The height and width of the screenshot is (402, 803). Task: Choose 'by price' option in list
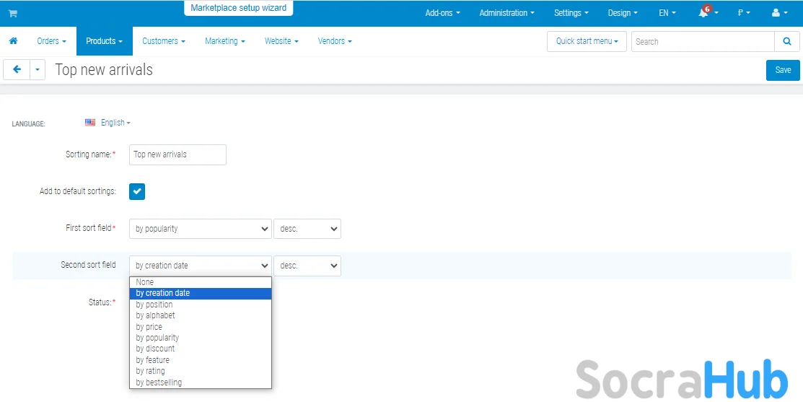149,327
